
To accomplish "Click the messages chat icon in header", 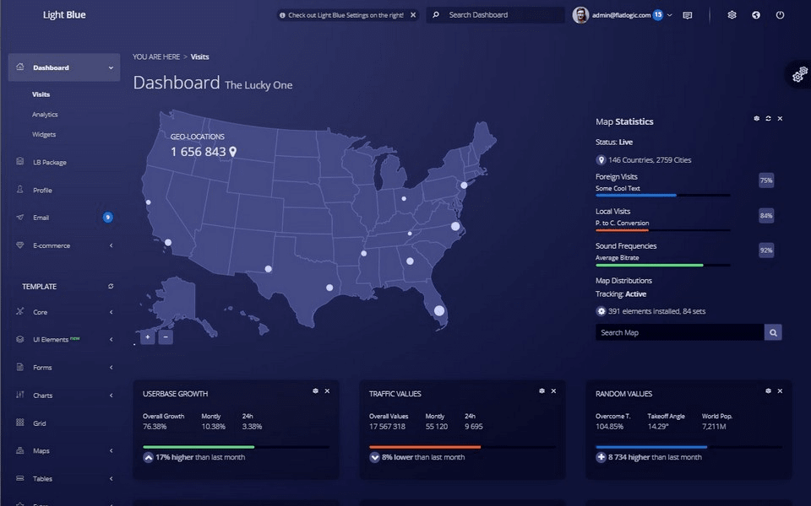I will coord(687,15).
